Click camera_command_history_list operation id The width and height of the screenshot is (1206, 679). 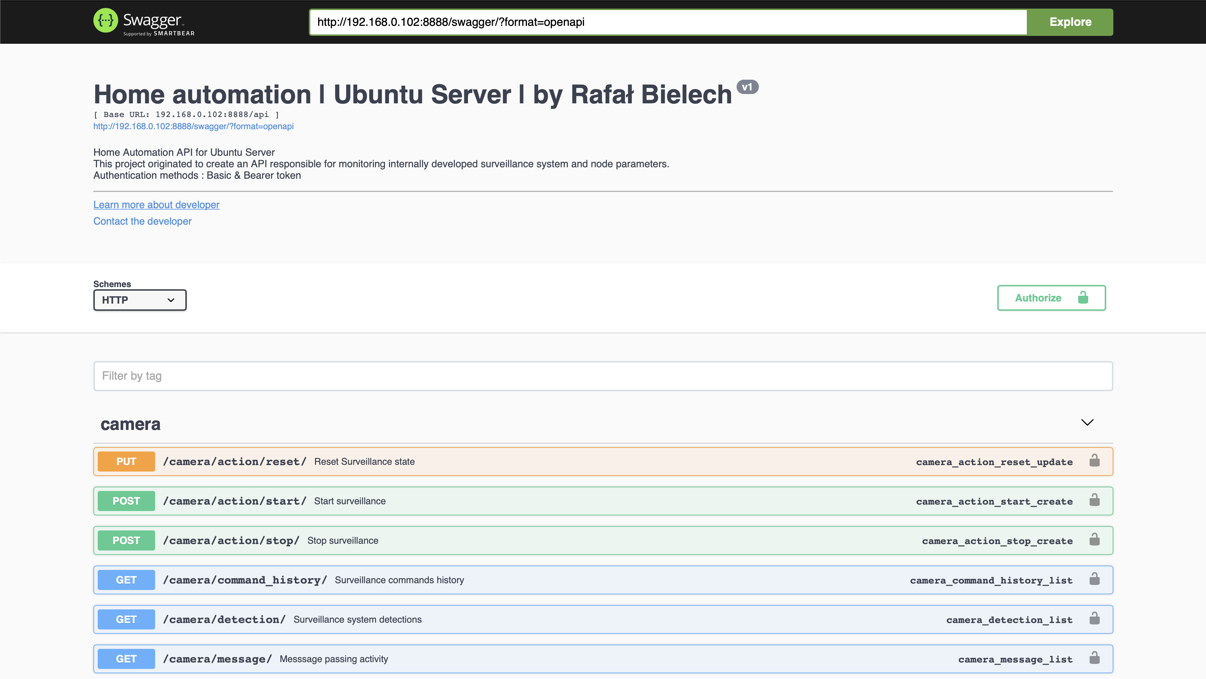[991, 580]
